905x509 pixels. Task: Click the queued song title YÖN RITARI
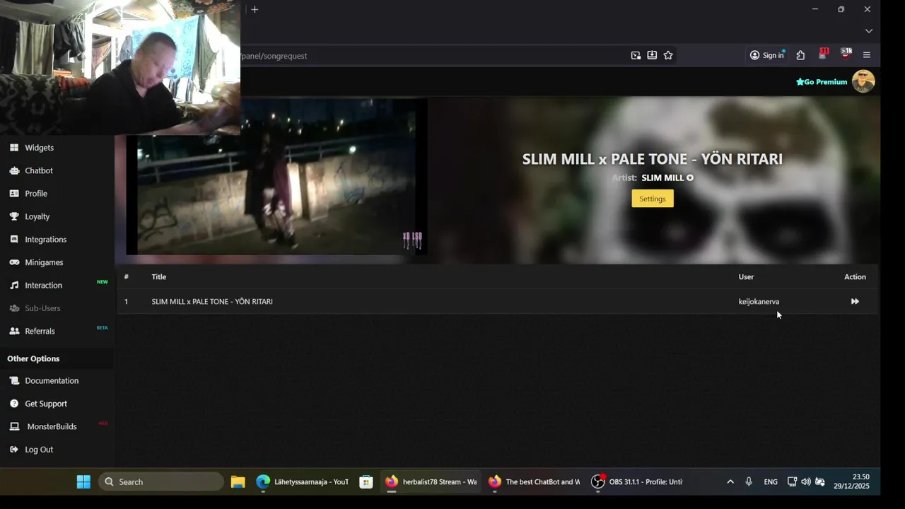[x=212, y=302]
